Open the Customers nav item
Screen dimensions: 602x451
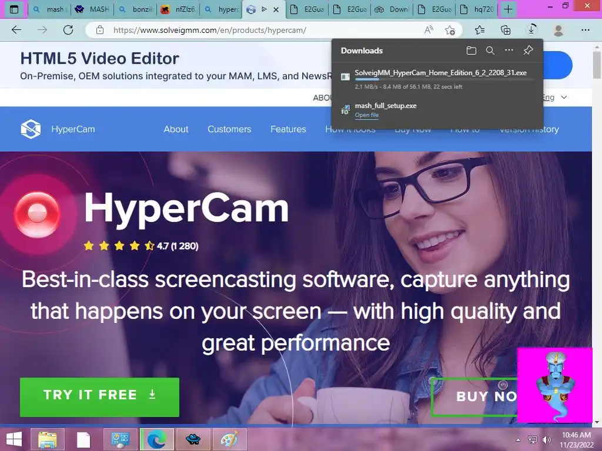229,129
